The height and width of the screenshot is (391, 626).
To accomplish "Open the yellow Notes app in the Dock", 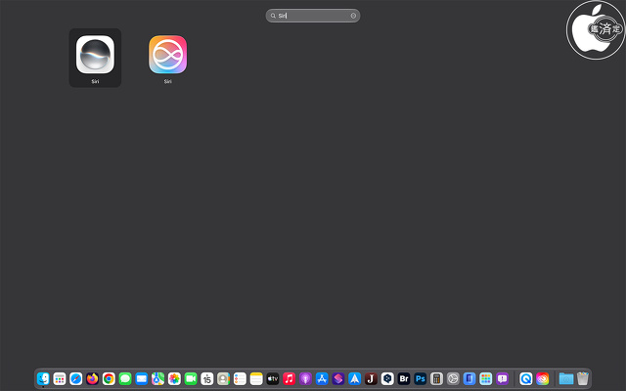I will (x=256, y=378).
